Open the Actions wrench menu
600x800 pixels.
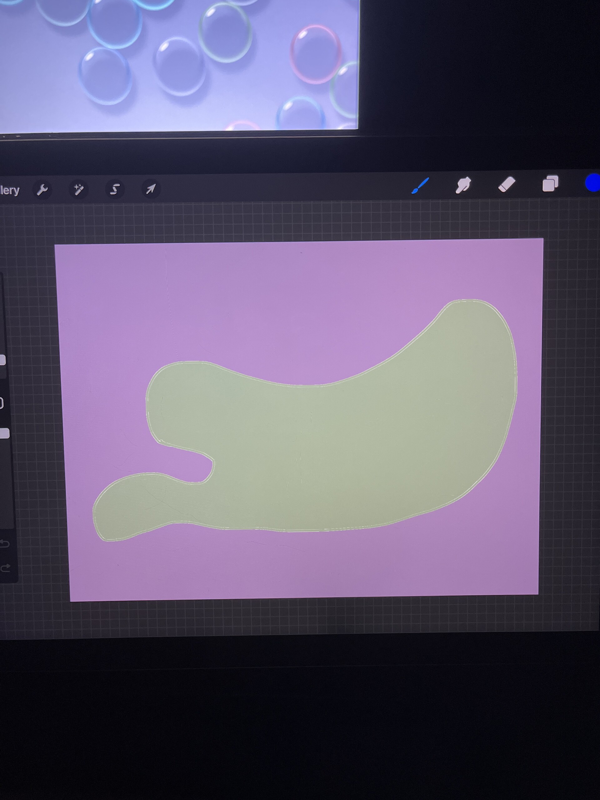click(x=43, y=189)
